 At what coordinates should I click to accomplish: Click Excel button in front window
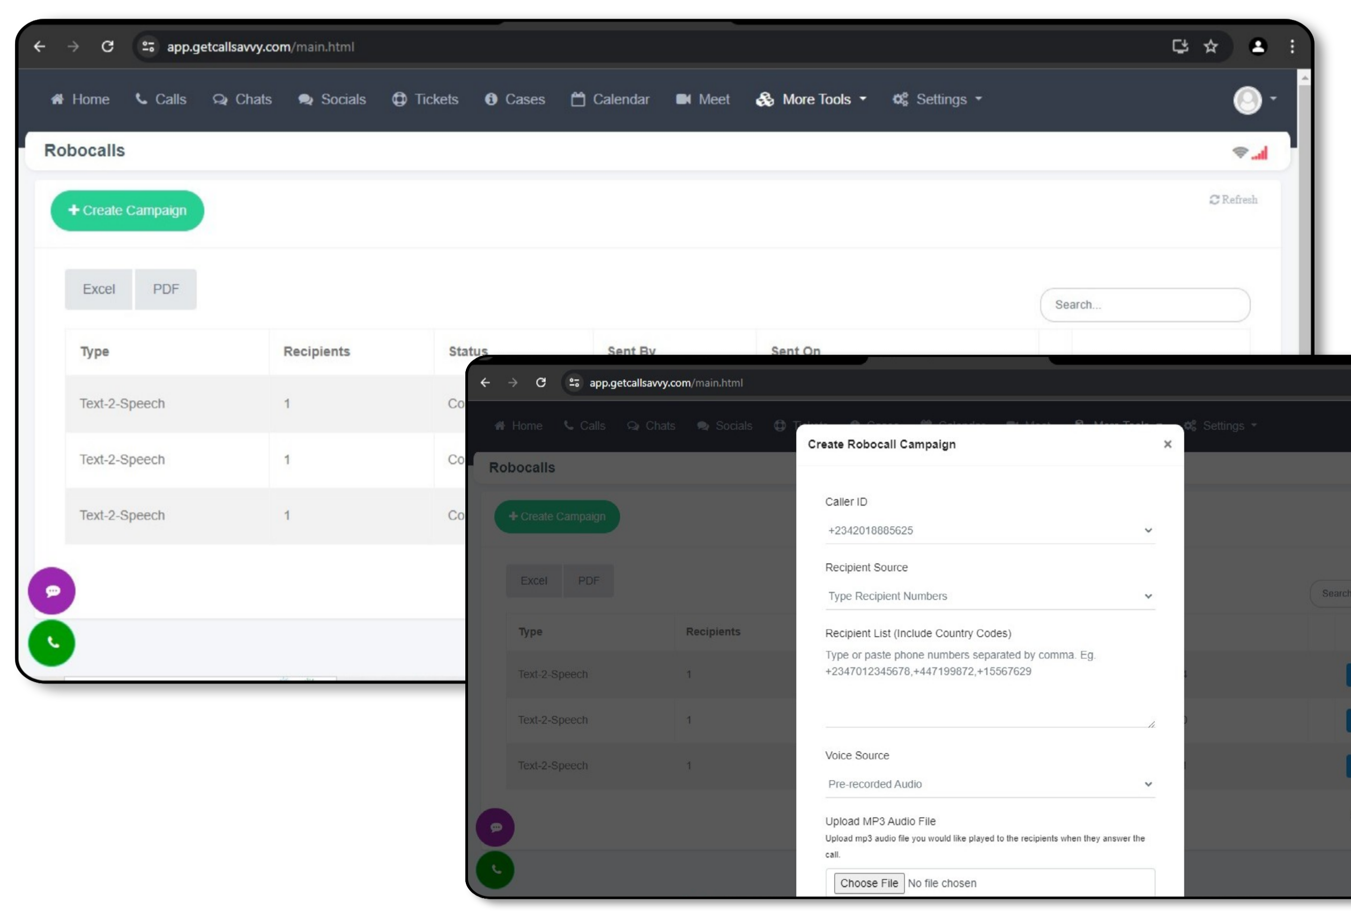[533, 580]
